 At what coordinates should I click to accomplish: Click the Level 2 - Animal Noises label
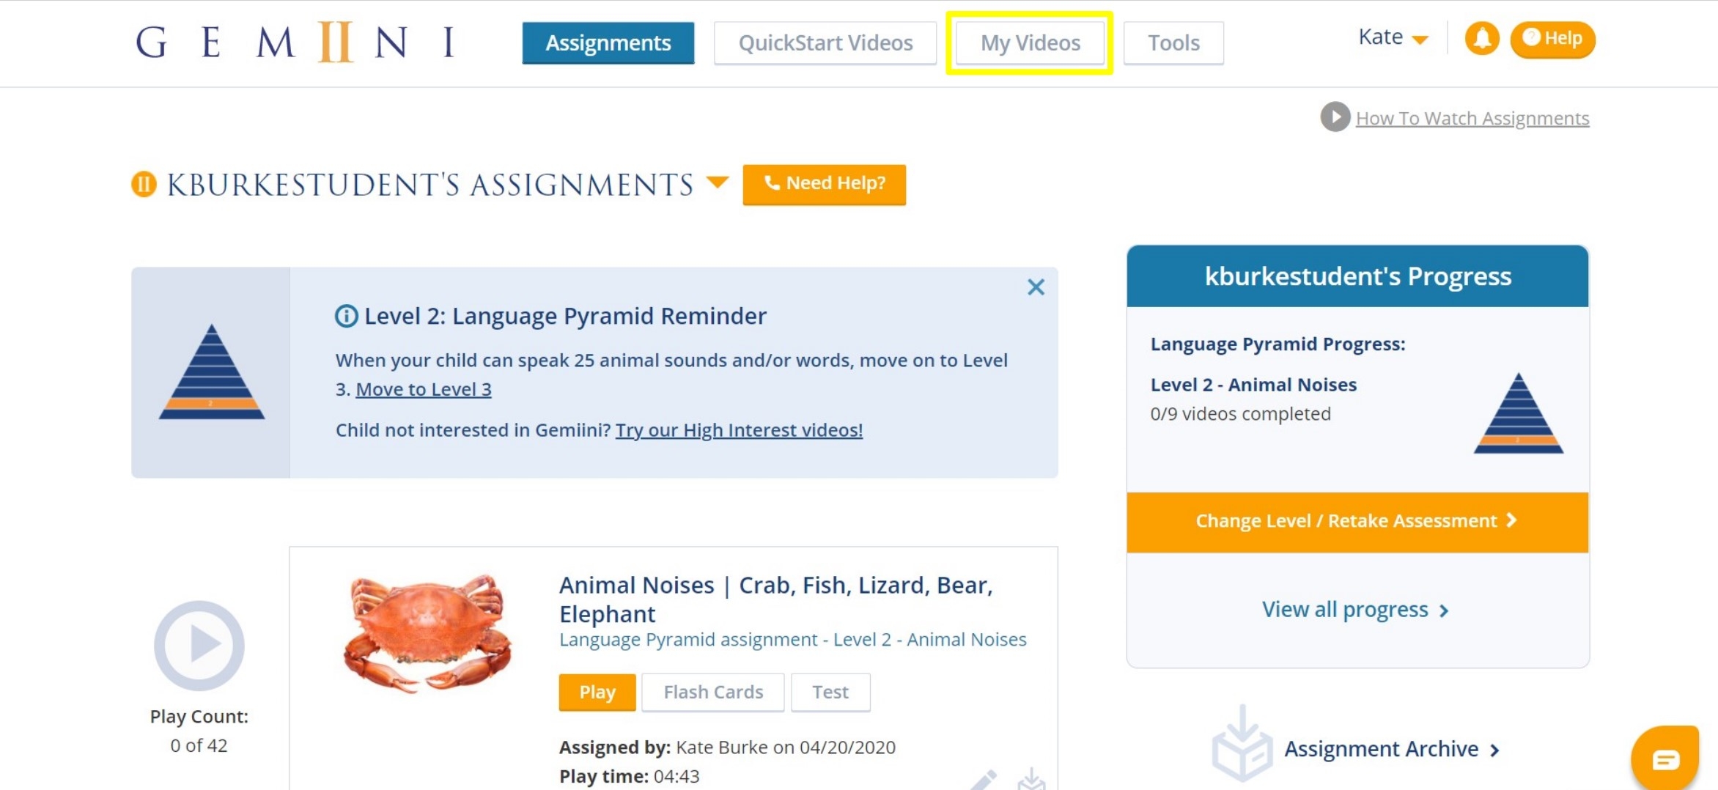point(1253,385)
